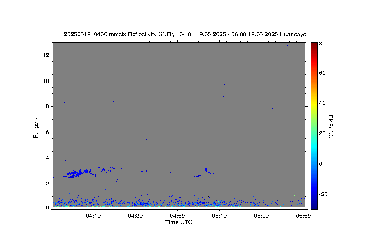Click the 04:19 time tick label
This screenshot has width=377, height=251.
[x=93, y=216]
